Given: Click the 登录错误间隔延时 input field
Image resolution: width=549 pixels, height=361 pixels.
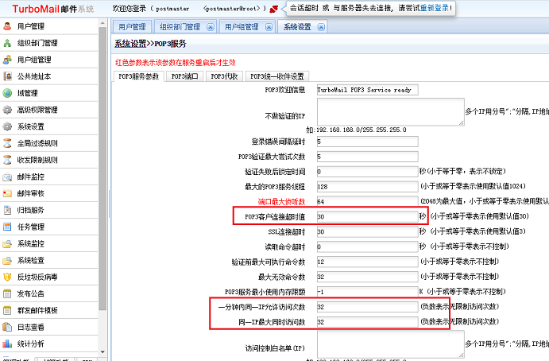Looking at the screenshot, I should click(367, 142).
